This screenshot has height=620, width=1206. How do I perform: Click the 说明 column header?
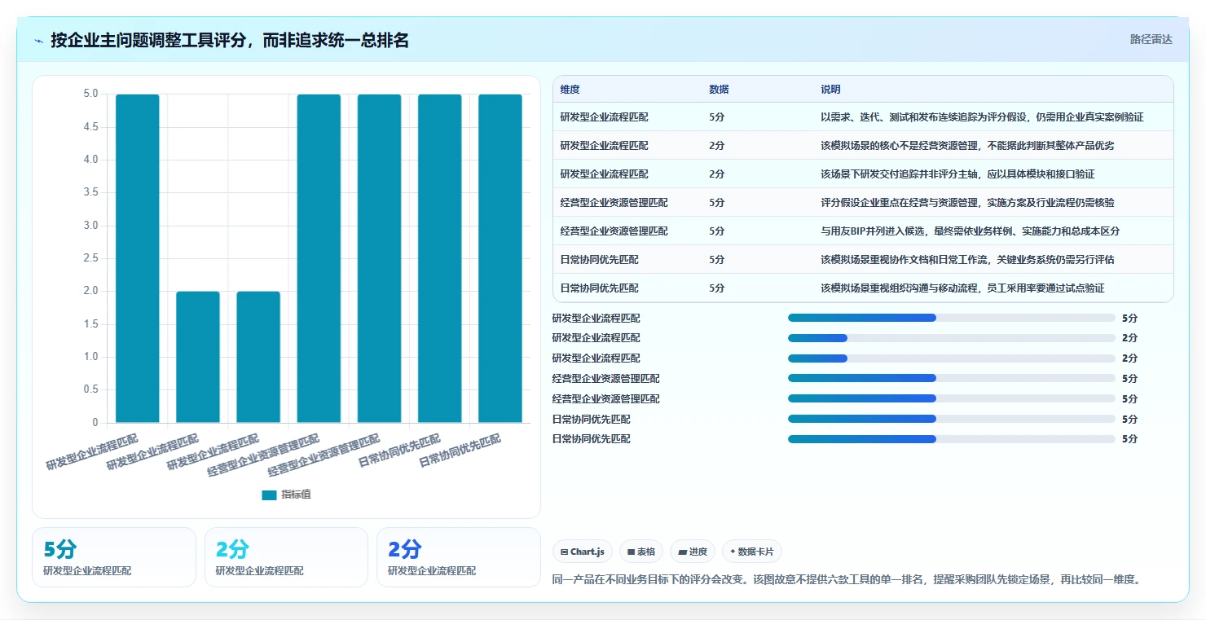coord(830,90)
